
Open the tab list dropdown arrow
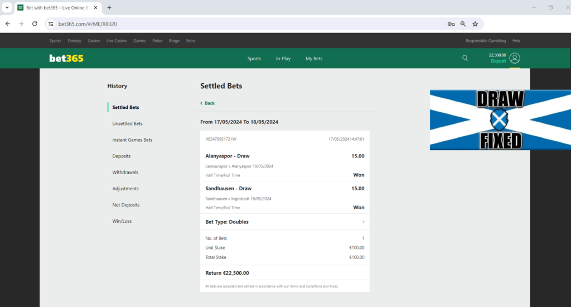[x=7, y=8]
